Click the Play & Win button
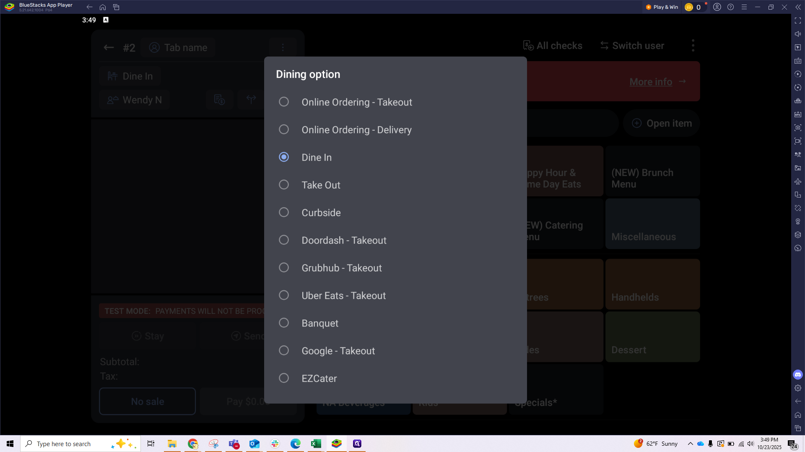This screenshot has width=805, height=452. pyautogui.click(x=662, y=7)
